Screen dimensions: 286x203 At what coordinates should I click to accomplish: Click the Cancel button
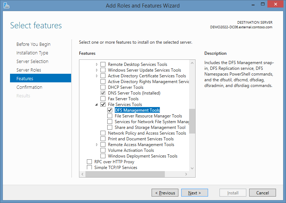tap(262, 193)
